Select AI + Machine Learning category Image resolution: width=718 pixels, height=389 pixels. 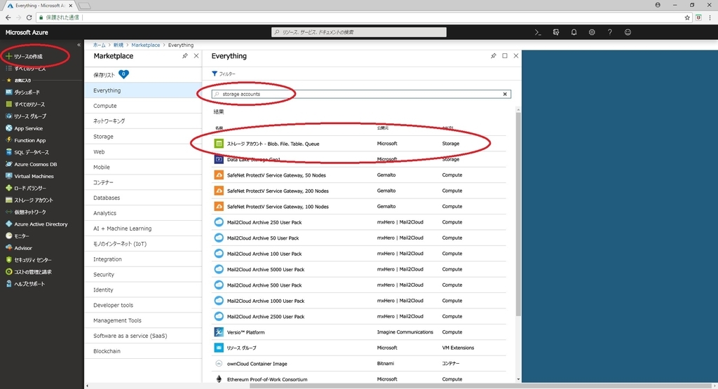[143, 228]
